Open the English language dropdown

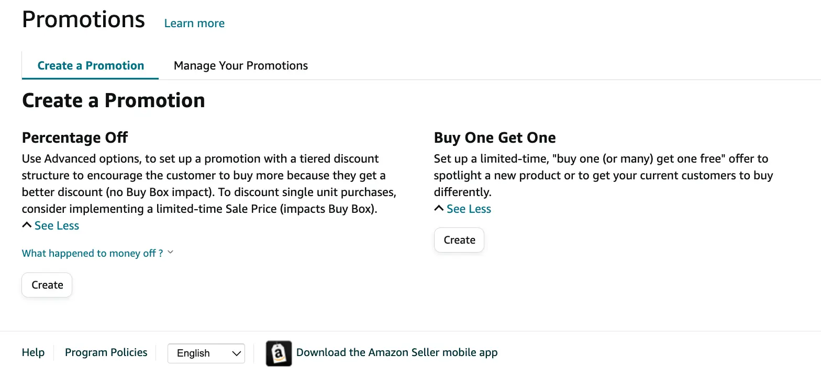tap(206, 353)
